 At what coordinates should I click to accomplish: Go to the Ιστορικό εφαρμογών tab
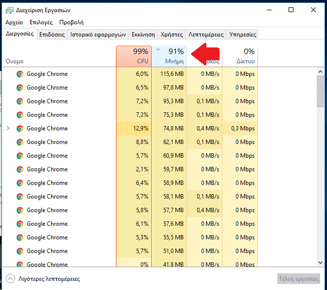point(98,35)
